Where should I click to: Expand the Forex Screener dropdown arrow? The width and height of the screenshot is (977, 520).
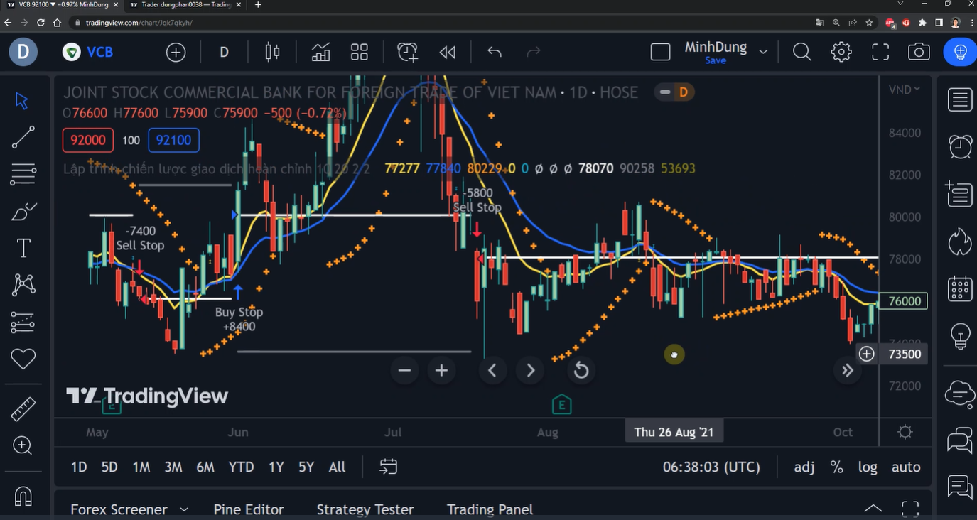(x=184, y=509)
